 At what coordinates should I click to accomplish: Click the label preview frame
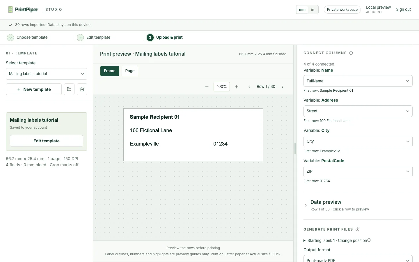point(193,135)
